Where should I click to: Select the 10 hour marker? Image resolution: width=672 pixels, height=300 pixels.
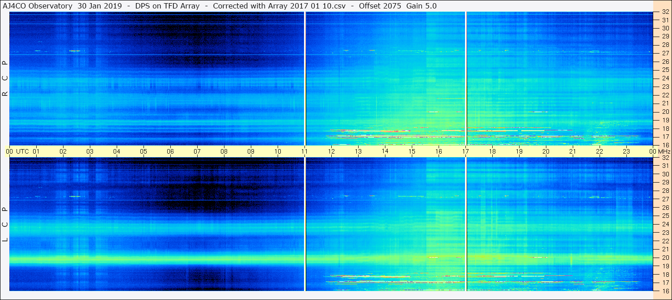click(x=278, y=151)
